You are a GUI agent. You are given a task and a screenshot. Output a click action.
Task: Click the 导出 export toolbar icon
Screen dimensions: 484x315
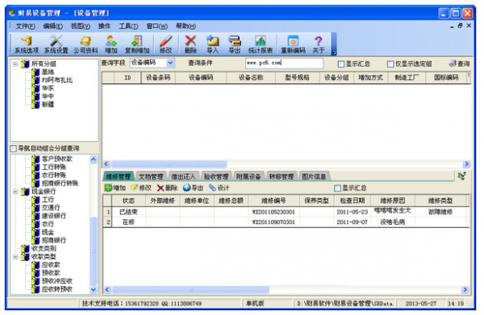pos(235,44)
